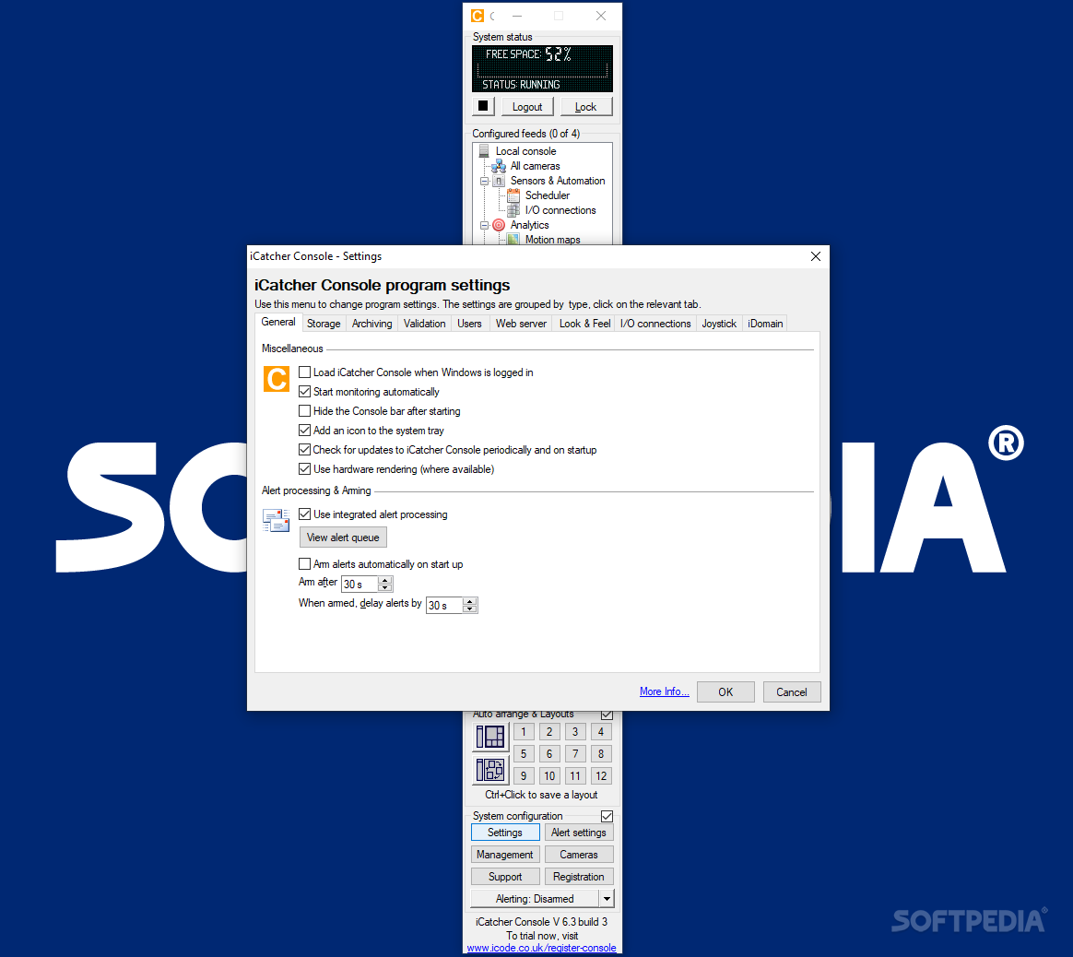Viewport: 1073px width, 957px height.
Task: Open the Validation tab
Action: (424, 324)
